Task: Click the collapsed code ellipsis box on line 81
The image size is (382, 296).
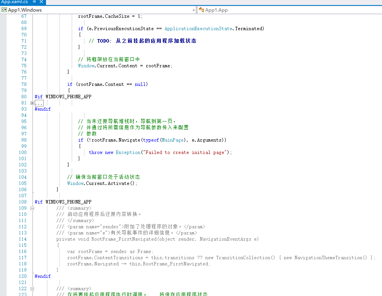Action: click(39, 103)
